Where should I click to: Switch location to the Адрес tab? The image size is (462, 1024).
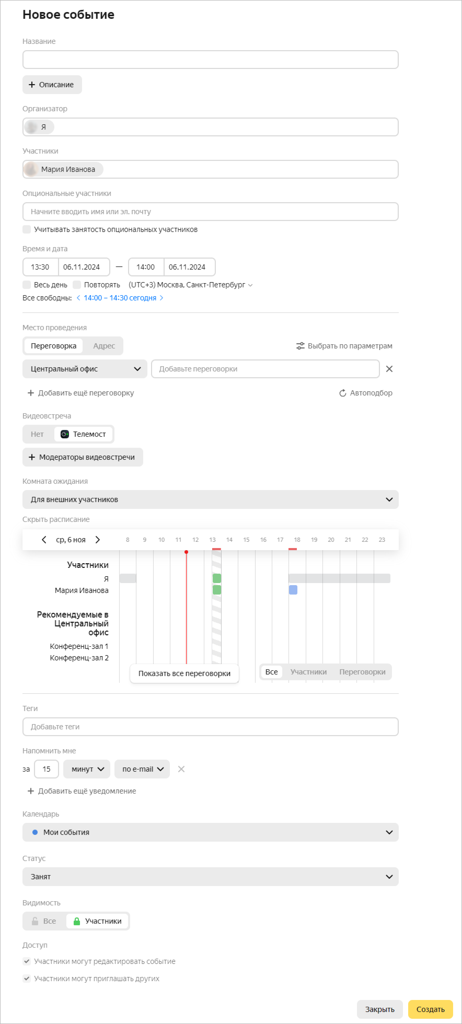[104, 346]
